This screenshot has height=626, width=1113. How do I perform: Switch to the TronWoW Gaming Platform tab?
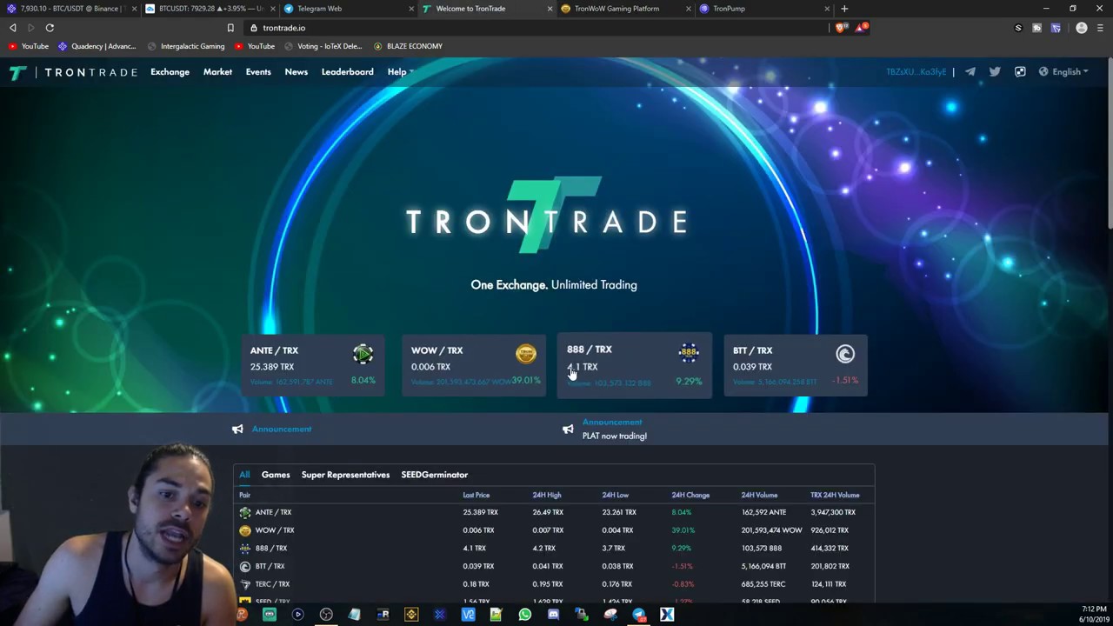[x=626, y=9]
